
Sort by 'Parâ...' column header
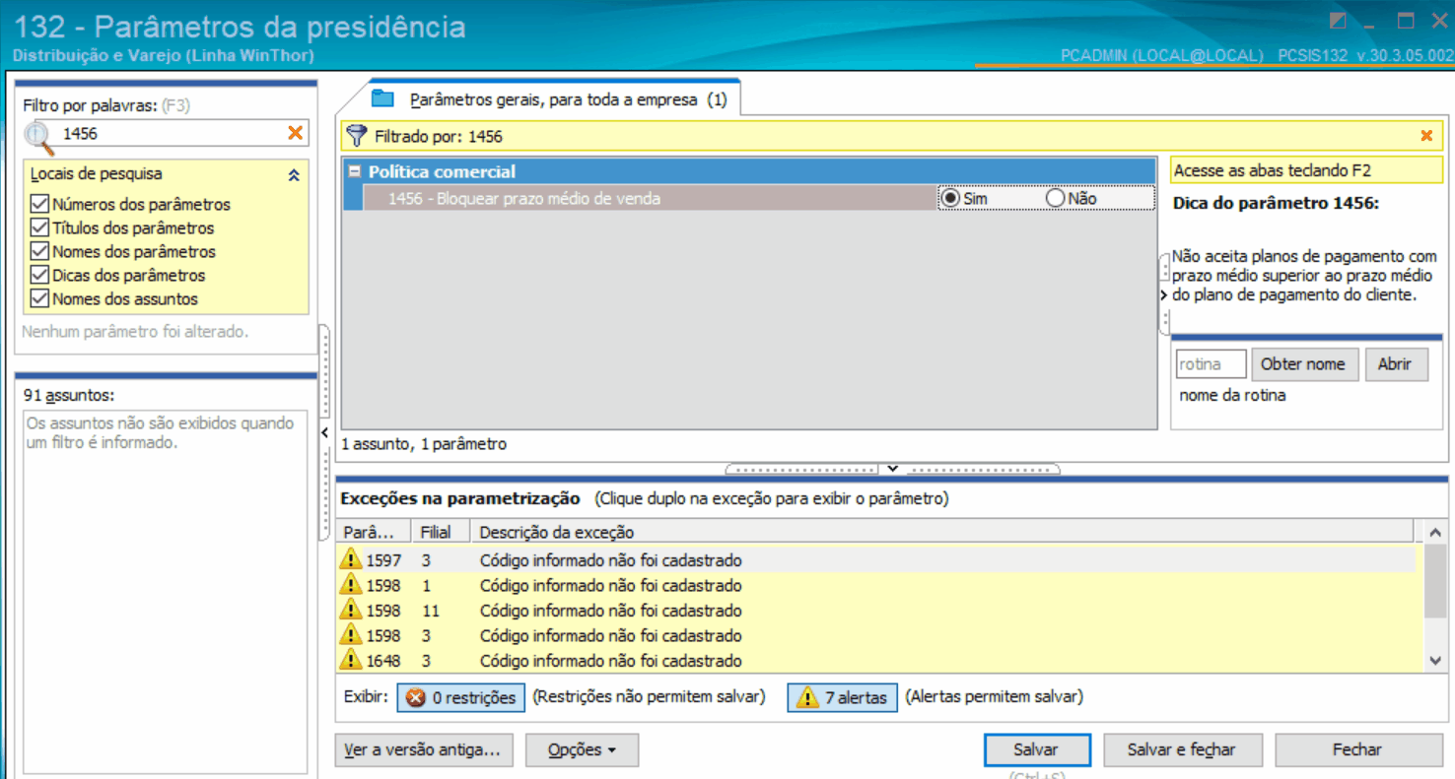click(375, 533)
